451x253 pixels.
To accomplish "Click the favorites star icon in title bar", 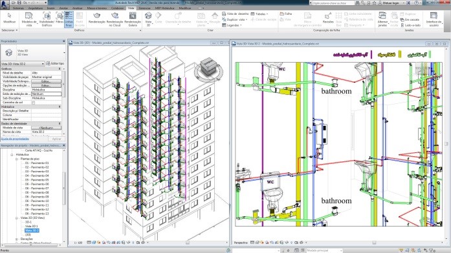I will [x=374, y=3].
